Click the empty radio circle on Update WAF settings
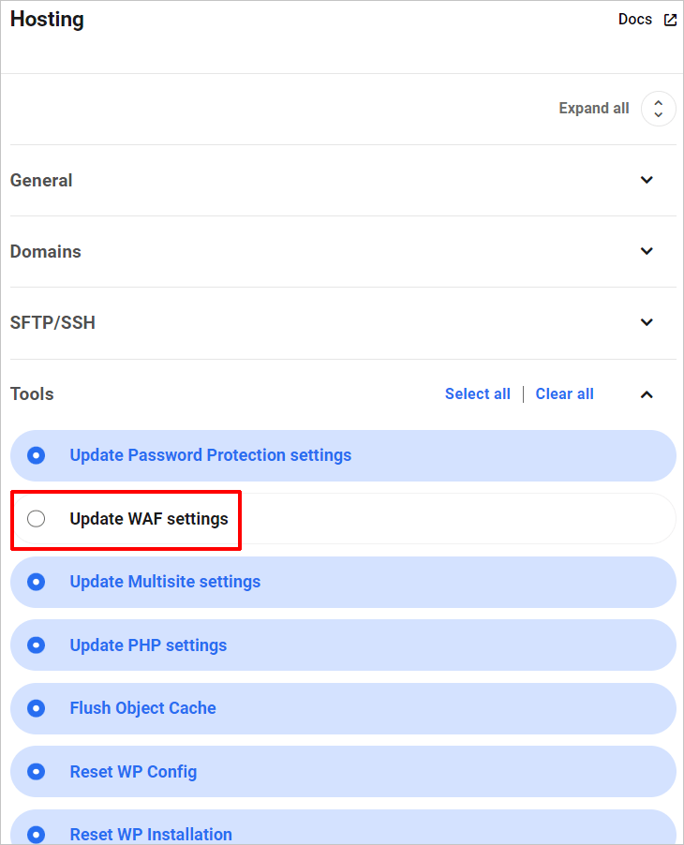684x845 pixels. (36, 518)
